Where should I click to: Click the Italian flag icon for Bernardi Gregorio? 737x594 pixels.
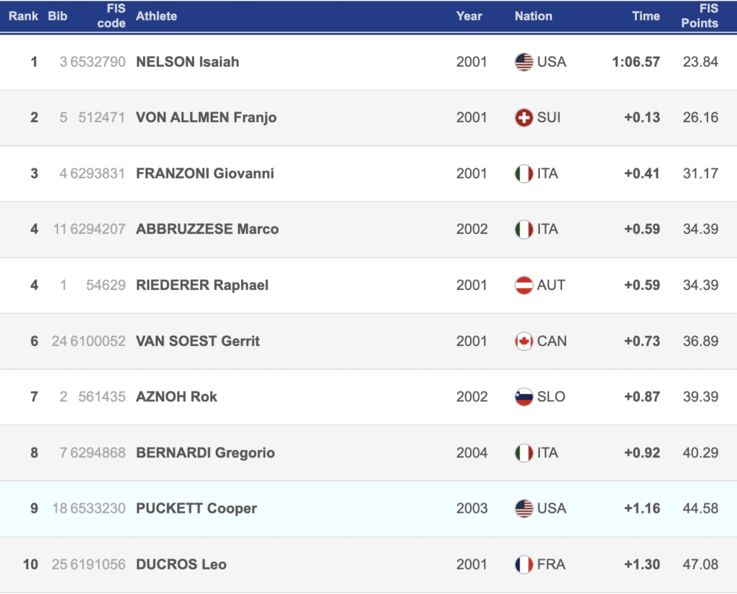click(x=524, y=452)
